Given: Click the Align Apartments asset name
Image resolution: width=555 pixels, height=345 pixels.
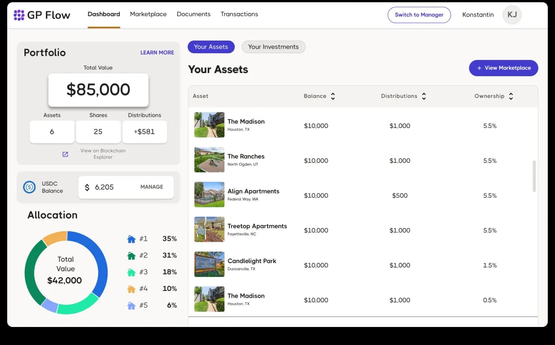Looking at the screenshot, I should [254, 192].
